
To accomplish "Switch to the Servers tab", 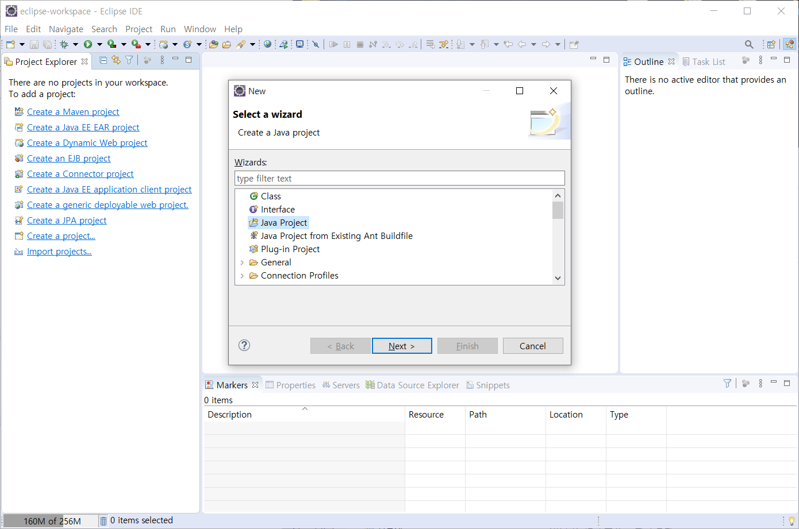I will 341,385.
